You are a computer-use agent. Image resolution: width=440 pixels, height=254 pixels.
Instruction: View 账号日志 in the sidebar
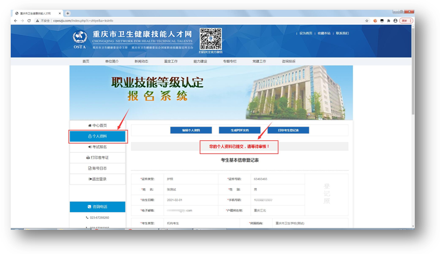(x=98, y=169)
